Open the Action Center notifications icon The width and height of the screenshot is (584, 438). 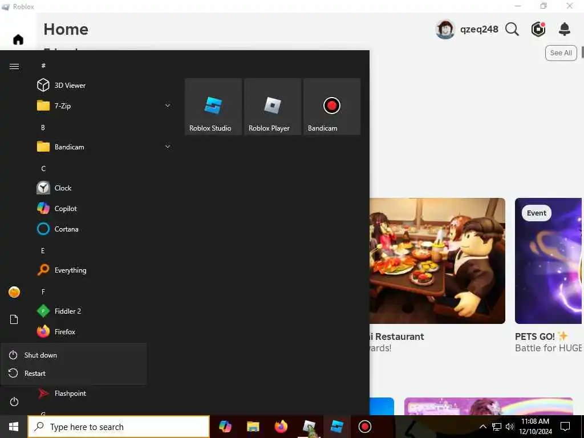[565, 427]
